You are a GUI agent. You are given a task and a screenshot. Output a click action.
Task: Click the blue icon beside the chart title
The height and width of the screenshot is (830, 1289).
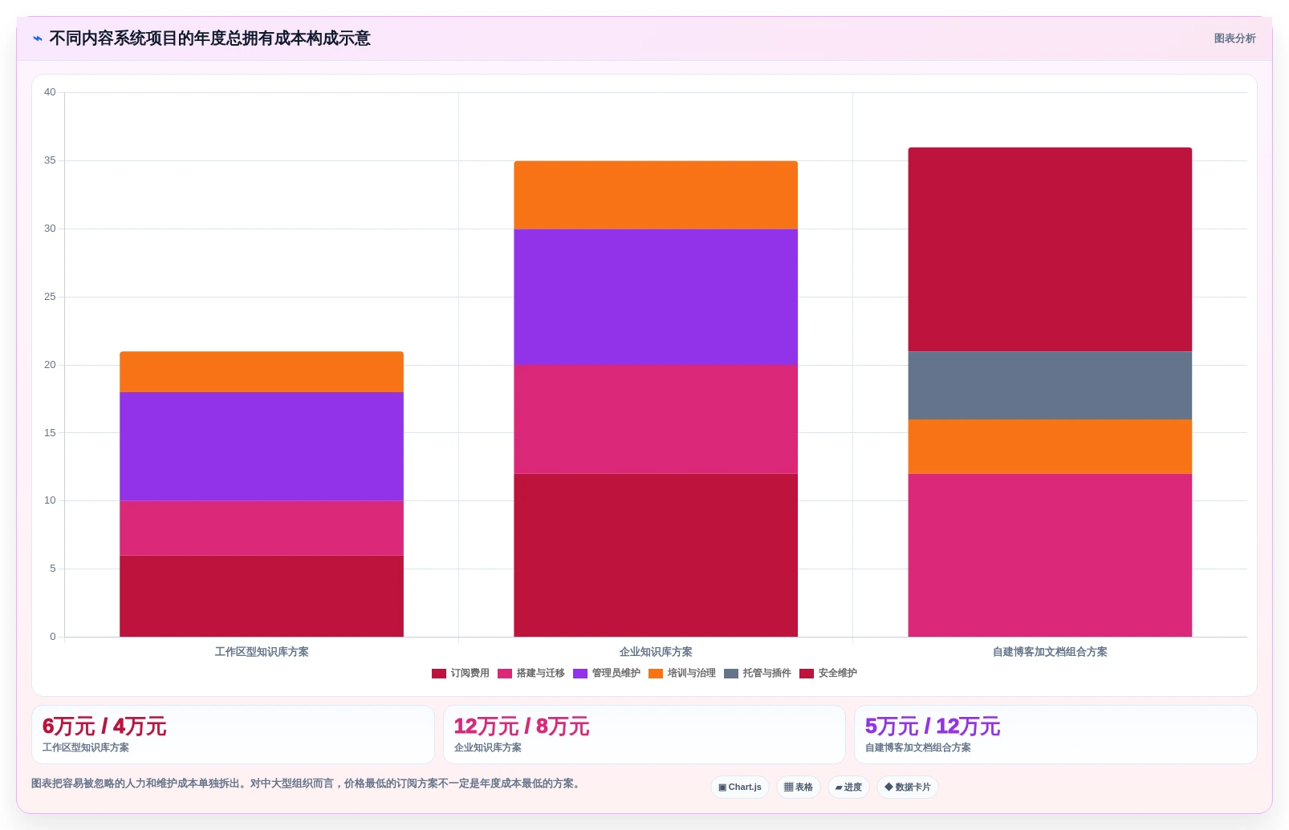click(37, 38)
